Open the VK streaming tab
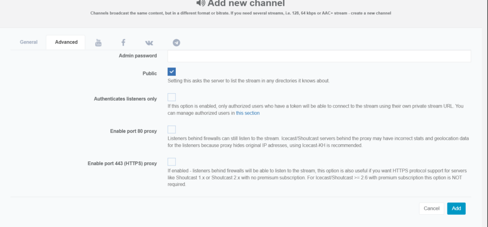 tap(149, 42)
